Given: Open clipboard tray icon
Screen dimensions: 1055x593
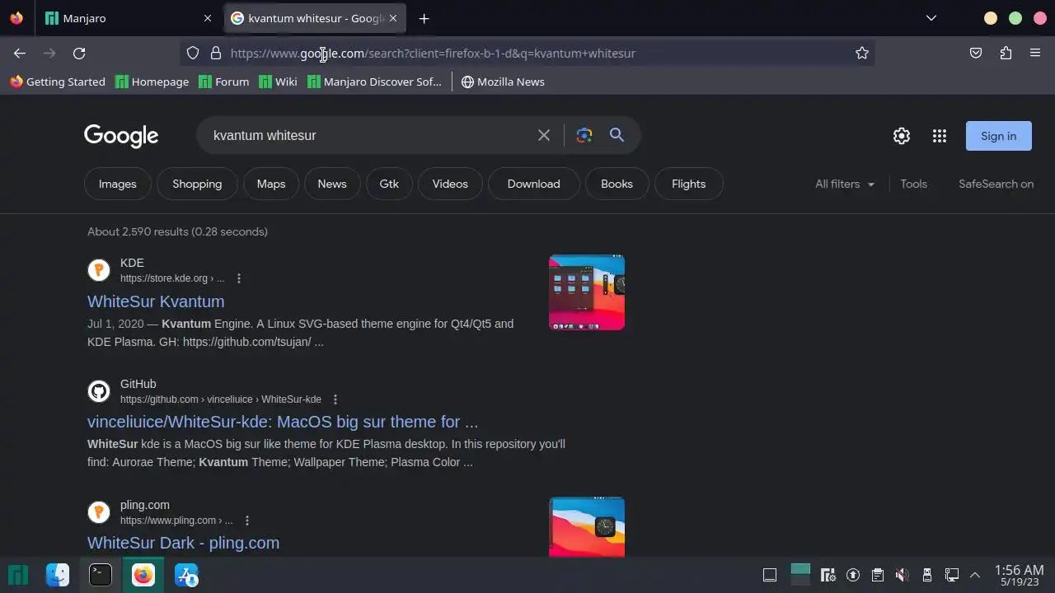Looking at the screenshot, I should (x=878, y=575).
